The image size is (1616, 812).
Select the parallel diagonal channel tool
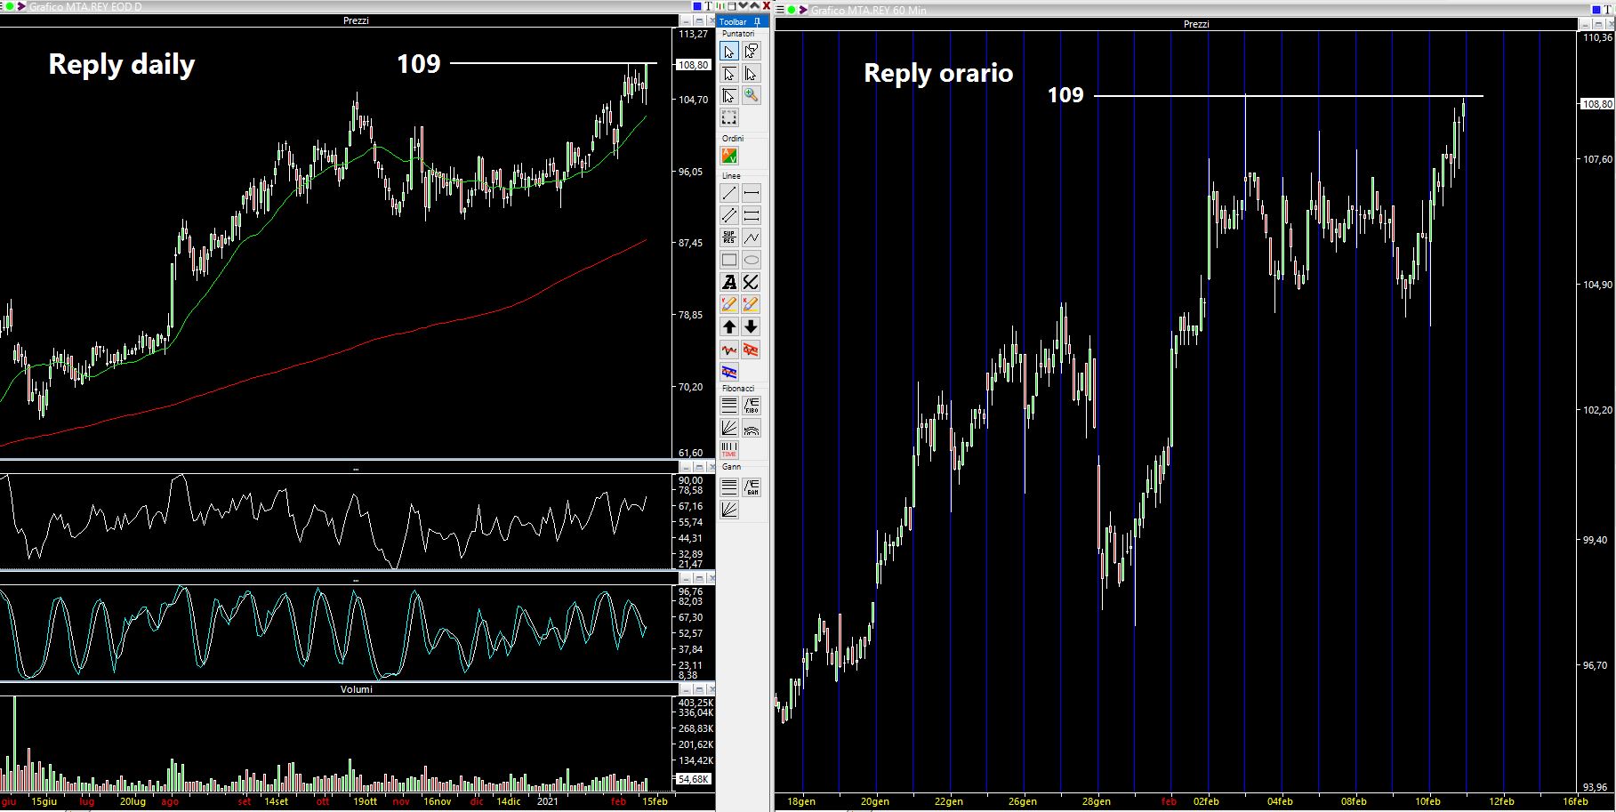pyautogui.click(x=729, y=215)
